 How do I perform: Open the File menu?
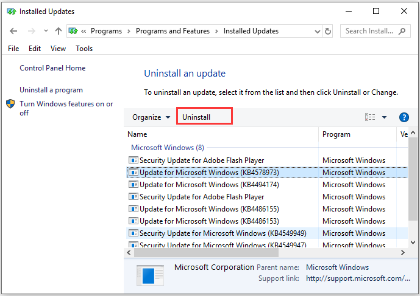pos(13,49)
